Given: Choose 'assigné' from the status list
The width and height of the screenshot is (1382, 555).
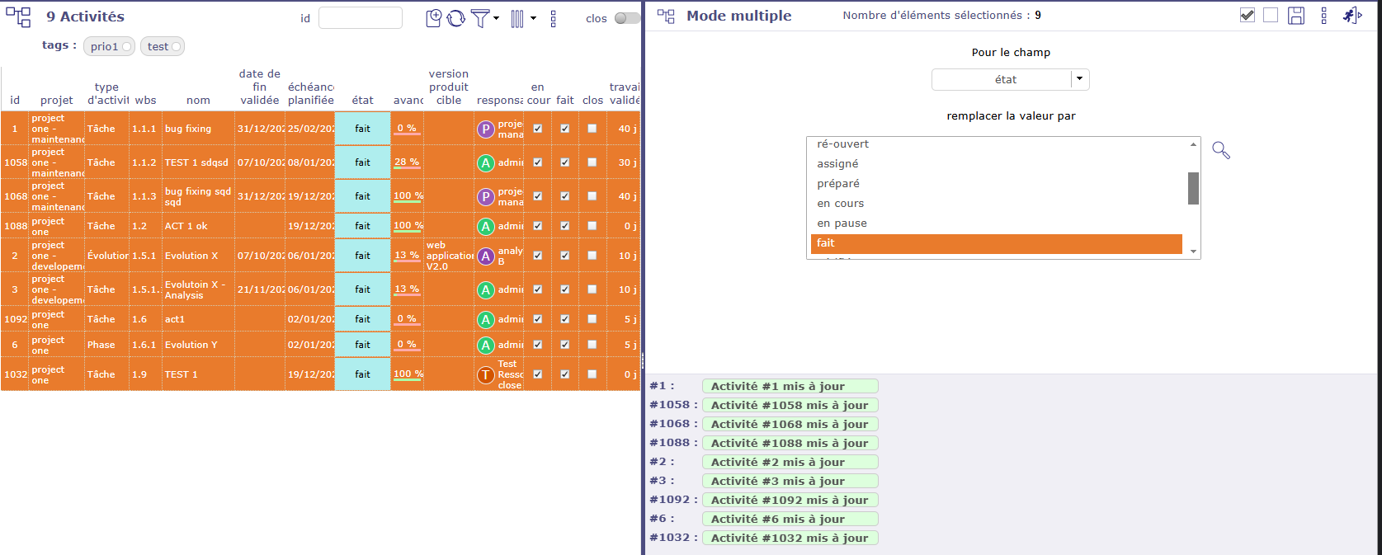Looking at the screenshot, I should coord(837,164).
